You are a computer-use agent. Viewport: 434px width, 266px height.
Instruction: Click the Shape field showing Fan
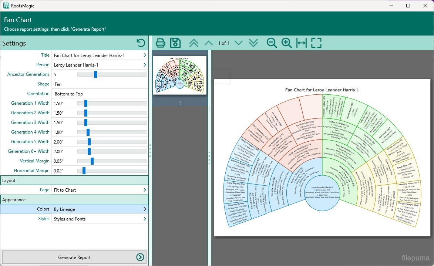[x=99, y=84]
